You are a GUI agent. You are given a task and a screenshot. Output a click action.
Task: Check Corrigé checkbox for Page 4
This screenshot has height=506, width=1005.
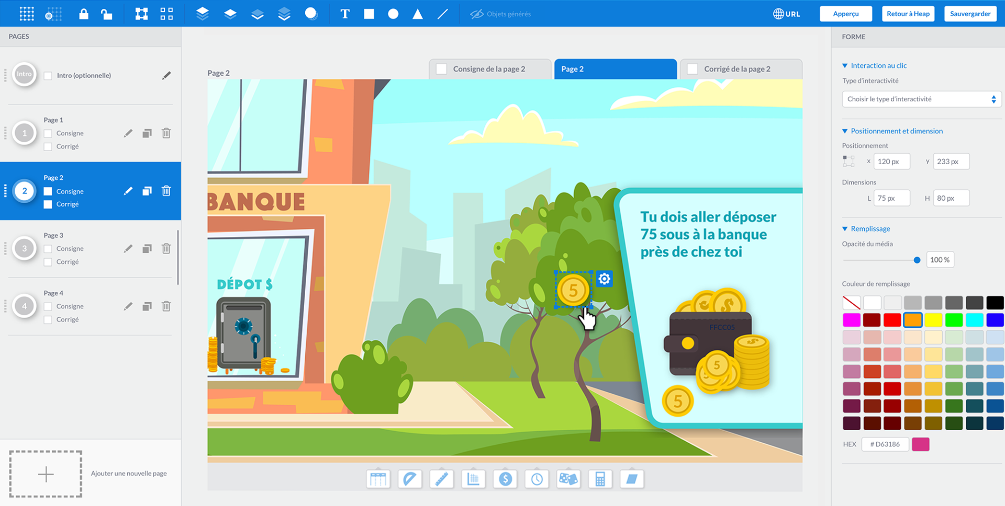tap(48, 319)
